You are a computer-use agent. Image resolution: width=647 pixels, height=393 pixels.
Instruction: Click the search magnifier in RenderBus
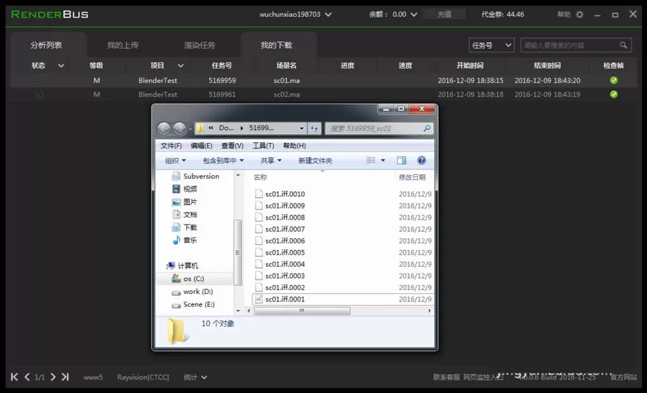[x=623, y=45]
